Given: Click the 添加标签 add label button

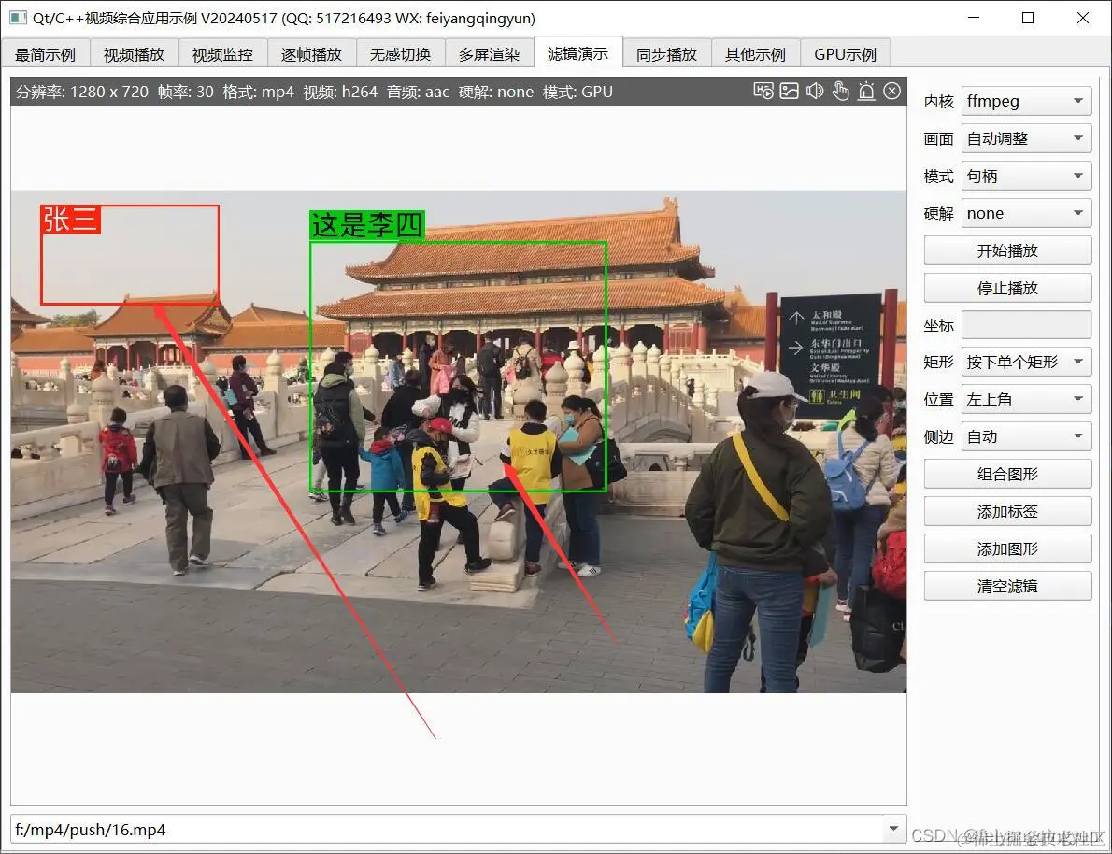Looking at the screenshot, I should click(1006, 511).
